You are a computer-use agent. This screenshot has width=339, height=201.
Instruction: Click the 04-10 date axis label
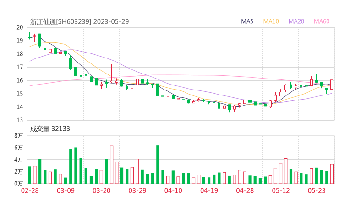pos(173,190)
